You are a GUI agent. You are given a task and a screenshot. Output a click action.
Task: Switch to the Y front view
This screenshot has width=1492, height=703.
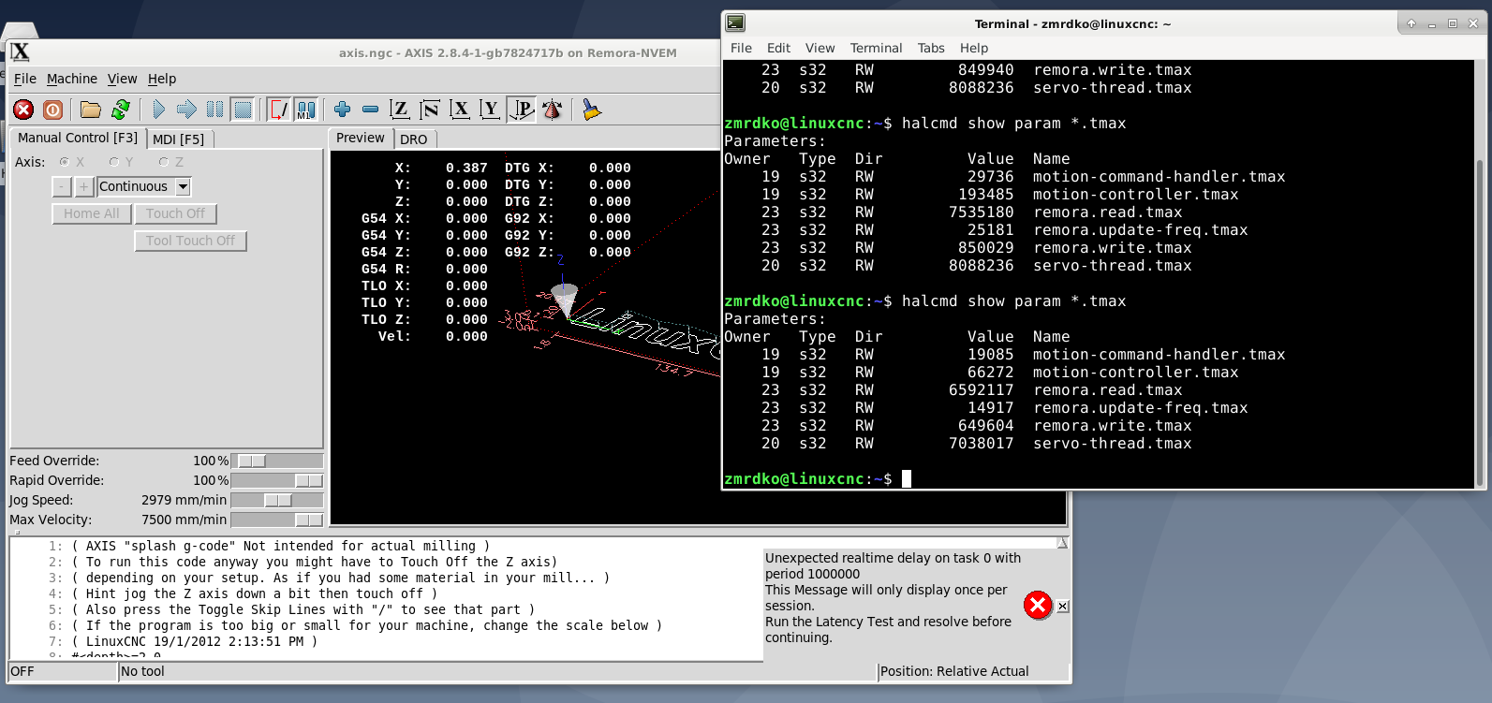coord(490,110)
